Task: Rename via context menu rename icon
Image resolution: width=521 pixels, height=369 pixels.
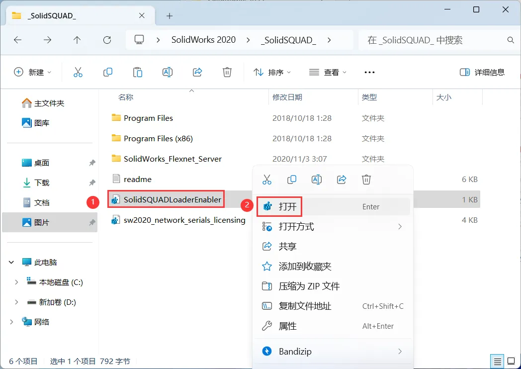Action: [317, 180]
